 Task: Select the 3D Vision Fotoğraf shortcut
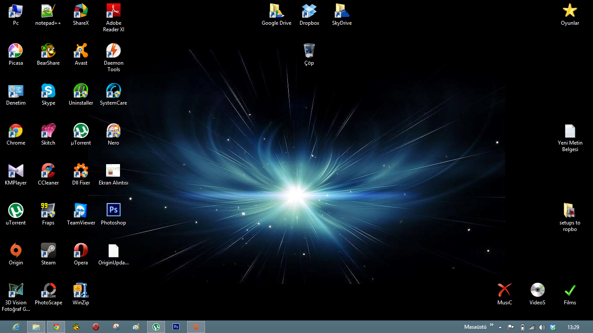pos(16,297)
